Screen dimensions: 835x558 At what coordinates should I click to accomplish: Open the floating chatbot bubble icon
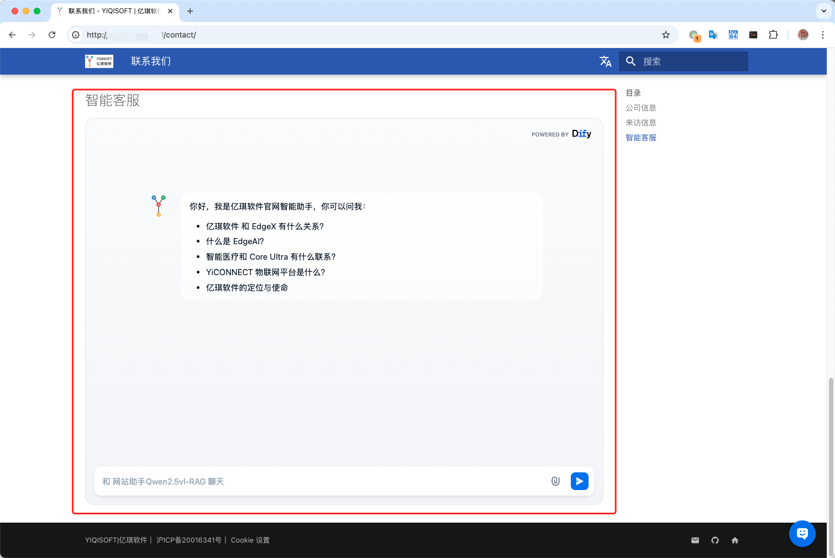802,534
